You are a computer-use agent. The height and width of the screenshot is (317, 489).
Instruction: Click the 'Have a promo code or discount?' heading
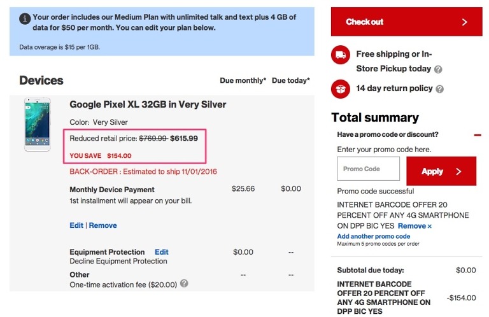(387, 134)
